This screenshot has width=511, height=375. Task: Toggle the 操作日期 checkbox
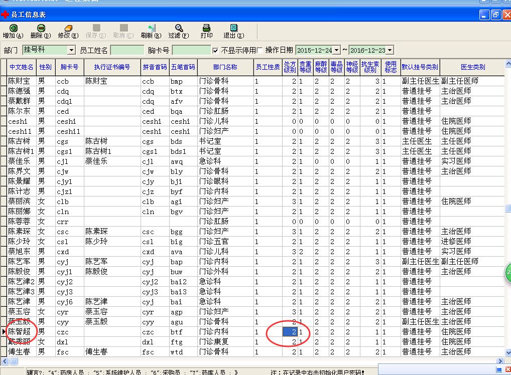(x=260, y=50)
